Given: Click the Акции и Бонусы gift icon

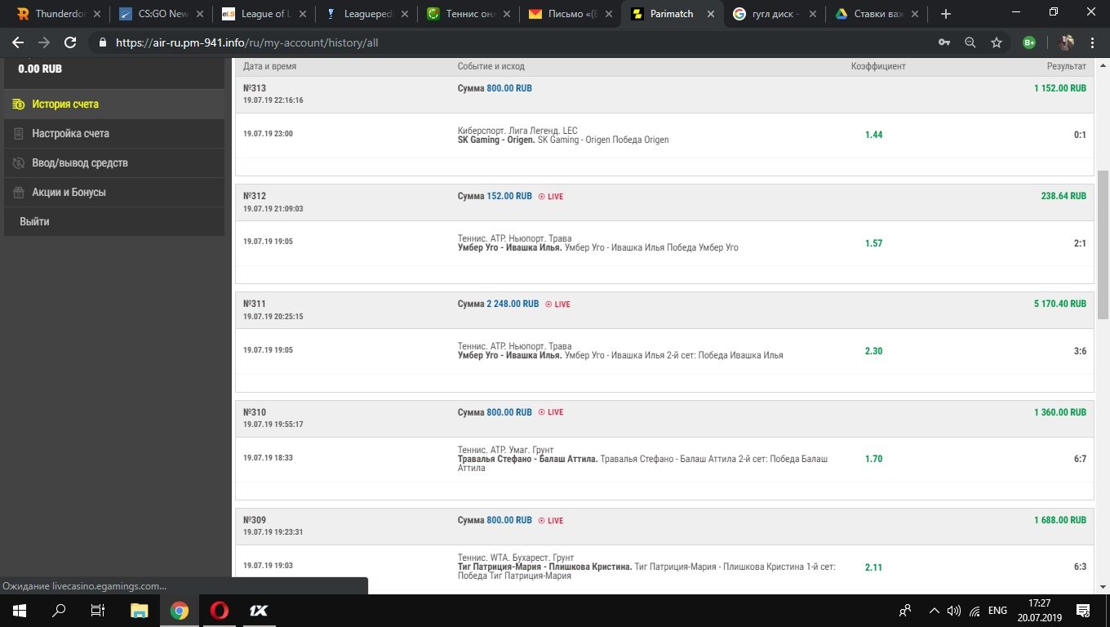Looking at the screenshot, I should point(19,193).
